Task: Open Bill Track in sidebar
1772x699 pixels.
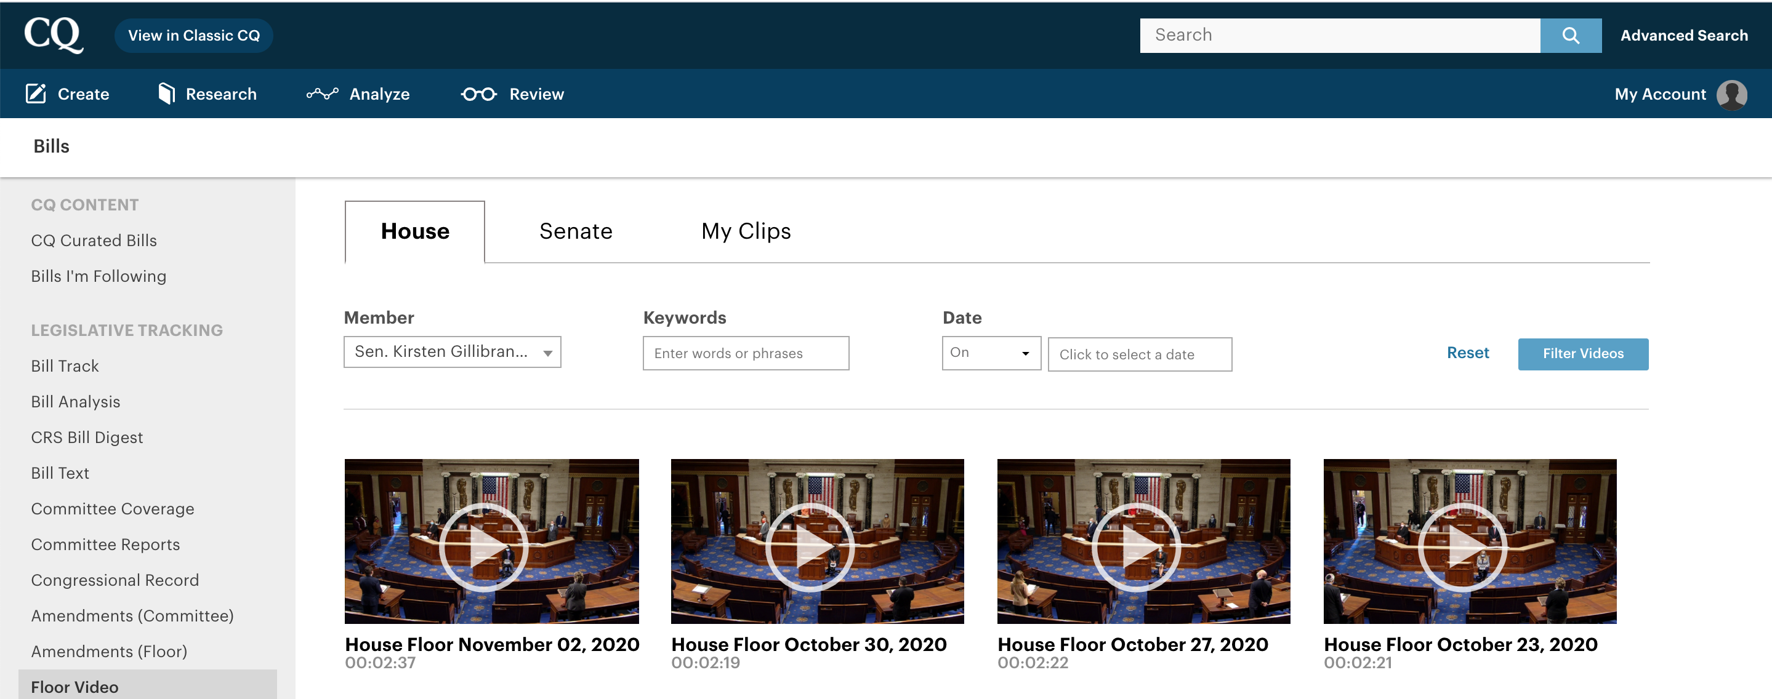Action: [65, 366]
